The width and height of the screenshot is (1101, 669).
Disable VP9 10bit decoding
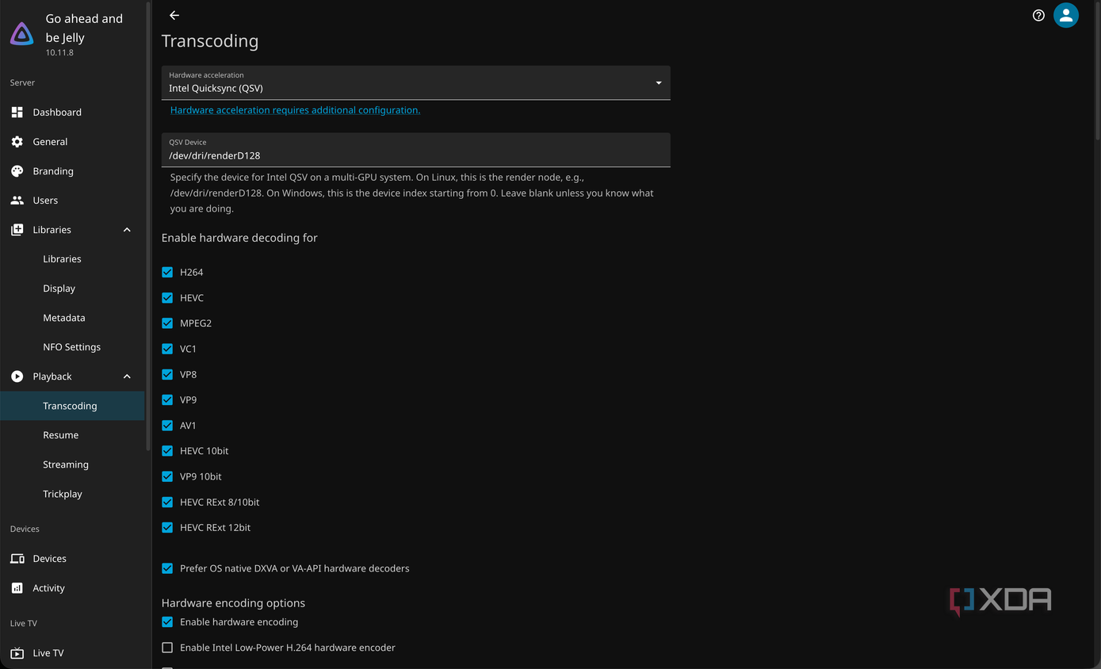click(x=167, y=476)
